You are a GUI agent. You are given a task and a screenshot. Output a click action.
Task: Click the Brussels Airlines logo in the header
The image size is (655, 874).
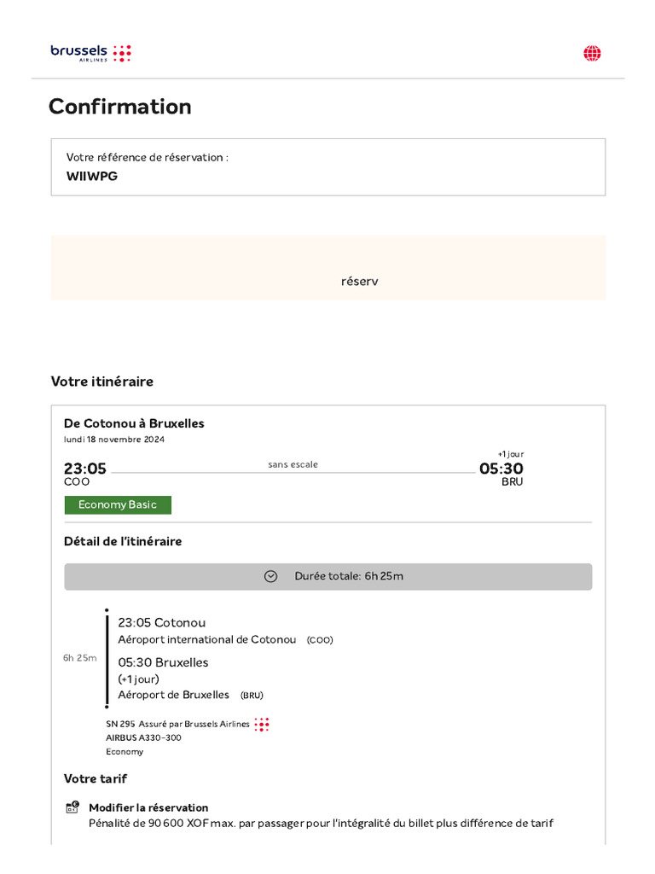[x=90, y=53]
